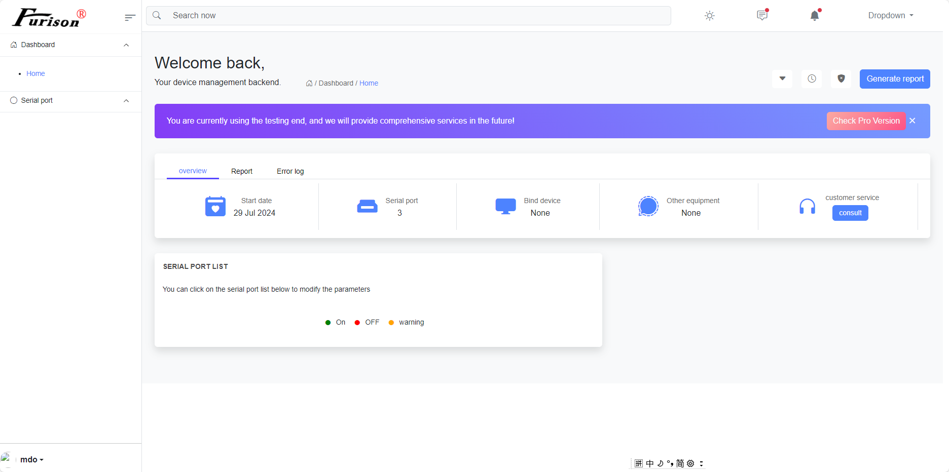Screen dimensions: 949x472
Task: Toggle light/dark theme sun icon
Action: [710, 16]
